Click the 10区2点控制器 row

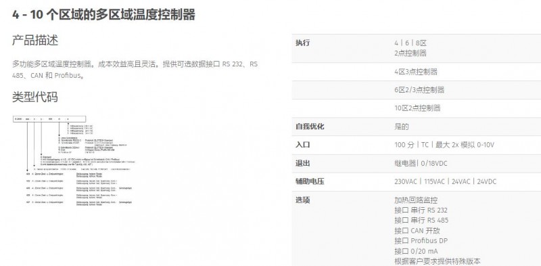(x=417, y=108)
